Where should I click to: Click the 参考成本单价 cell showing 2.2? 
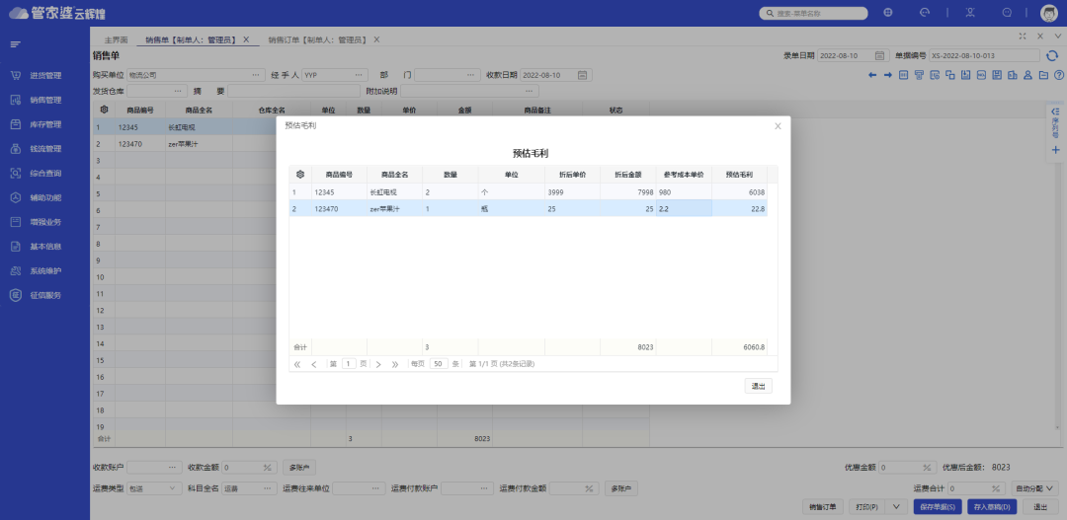683,208
